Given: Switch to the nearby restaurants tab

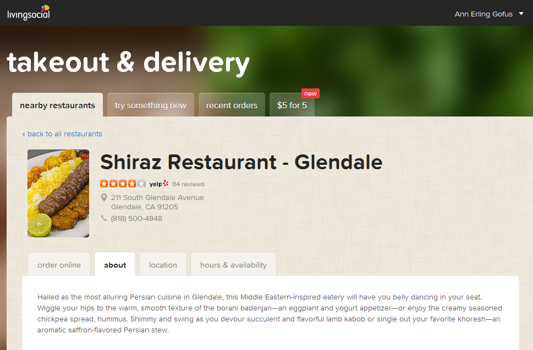Looking at the screenshot, I should (57, 105).
